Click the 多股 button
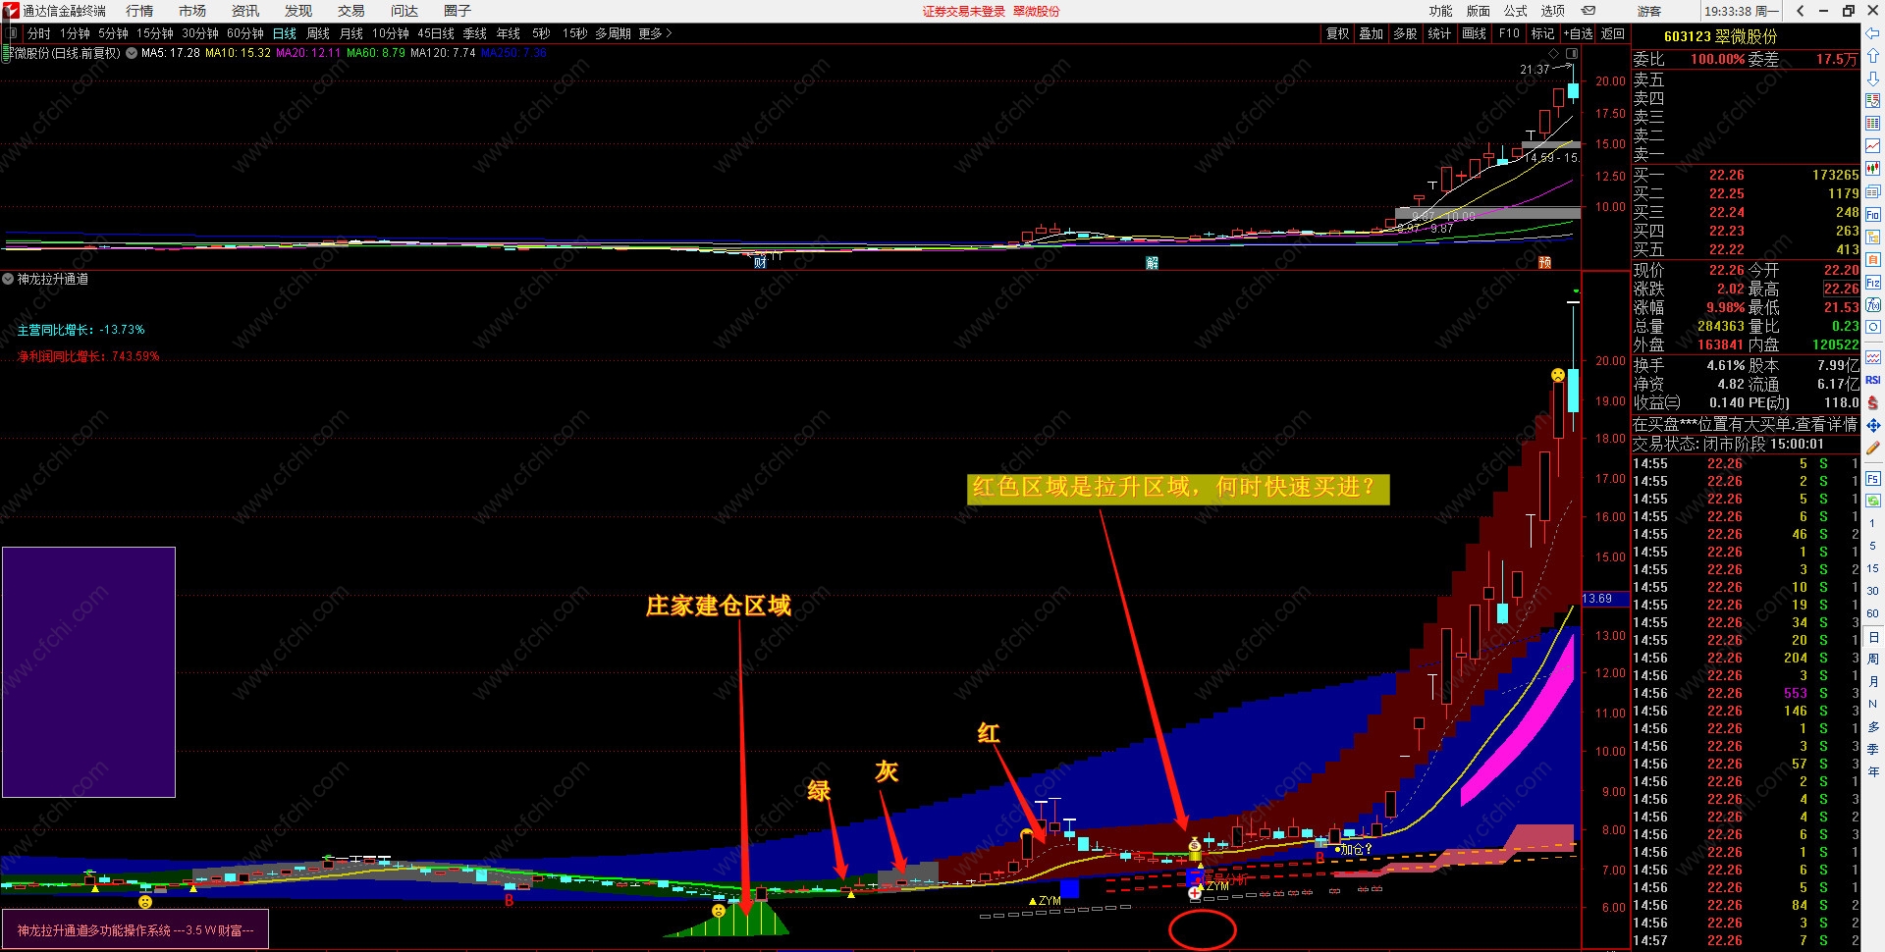Image resolution: width=1885 pixels, height=952 pixels. point(1406,33)
